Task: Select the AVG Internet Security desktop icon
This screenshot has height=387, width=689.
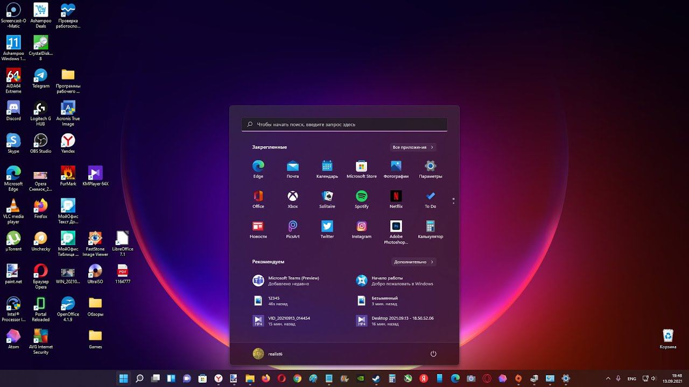Action: pyautogui.click(x=41, y=341)
